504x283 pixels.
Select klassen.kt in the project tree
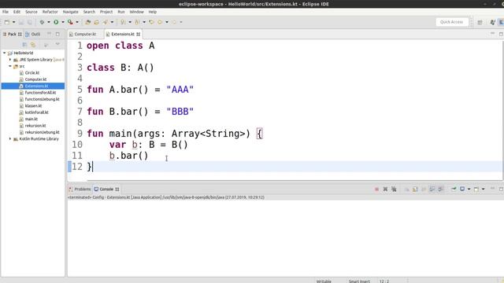point(33,106)
